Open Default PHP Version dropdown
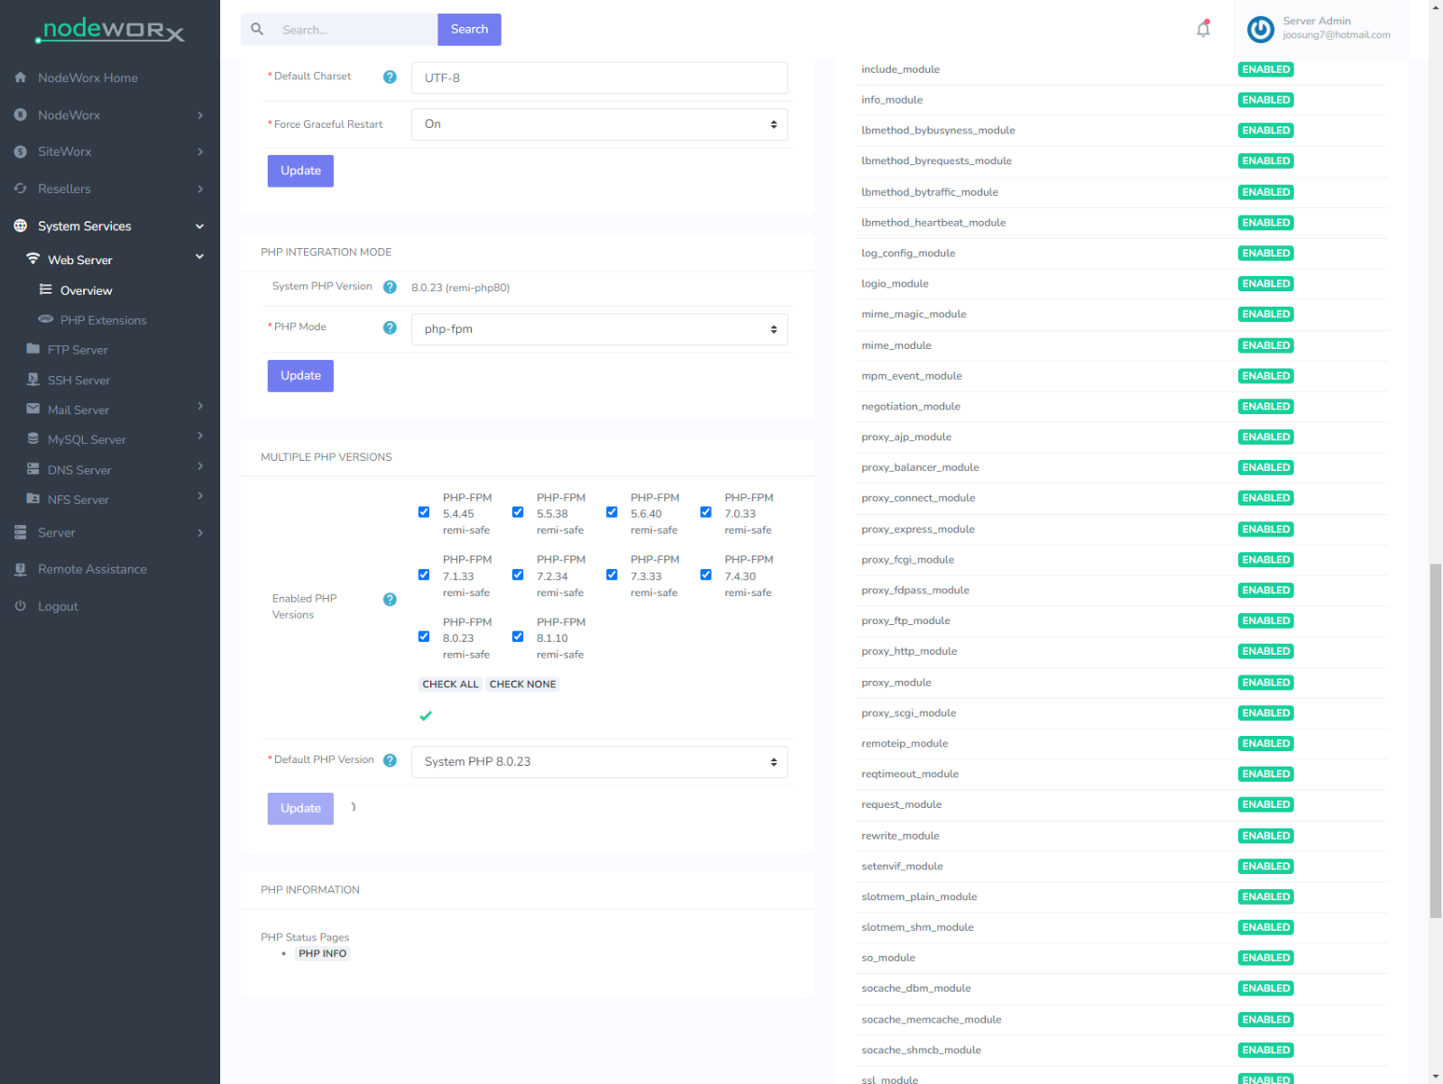 point(599,762)
